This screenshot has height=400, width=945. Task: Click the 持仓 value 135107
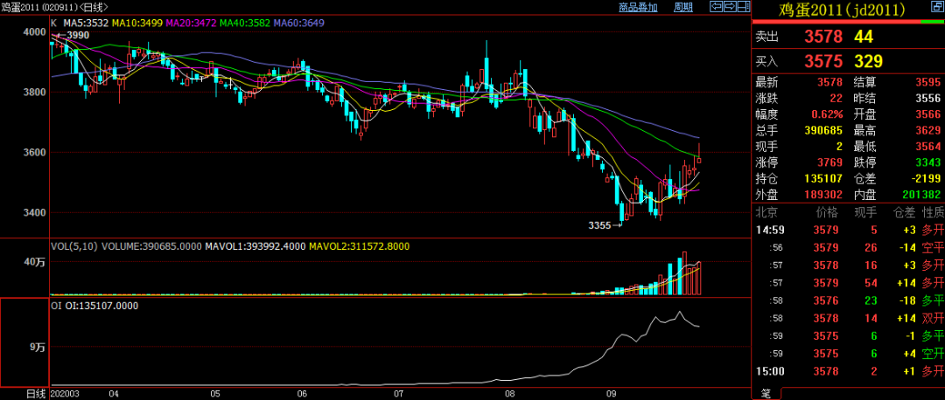pyautogui.click(x=824, y=179)
